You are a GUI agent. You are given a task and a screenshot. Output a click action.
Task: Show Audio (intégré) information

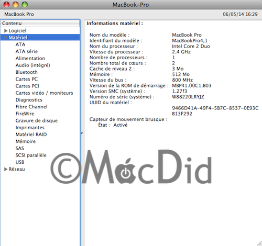33,65
